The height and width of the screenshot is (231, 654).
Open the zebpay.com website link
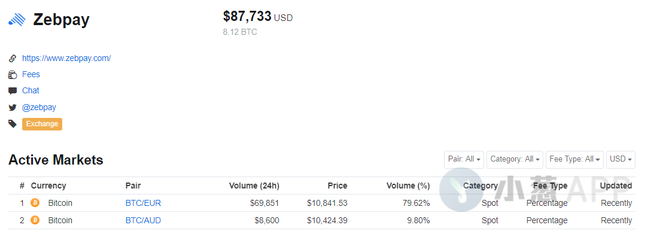[x=66, y=59]
